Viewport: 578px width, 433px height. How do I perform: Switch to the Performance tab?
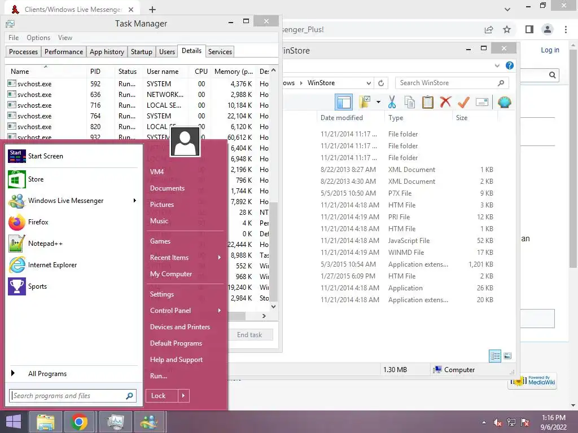[x=64, y=51]
